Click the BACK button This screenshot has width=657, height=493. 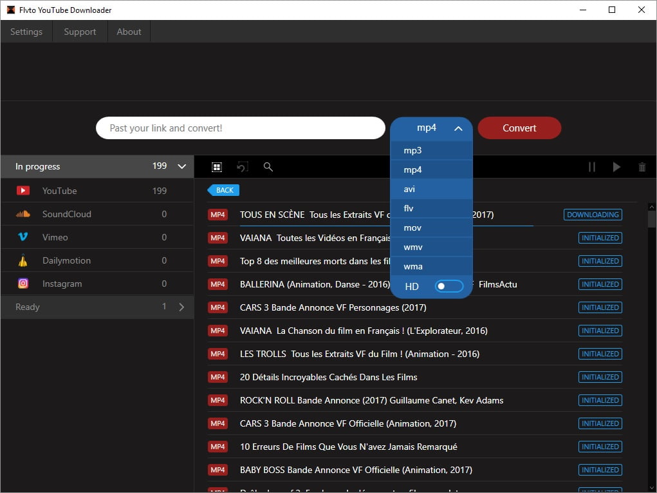pyautogui.click(x=224, y=190)
